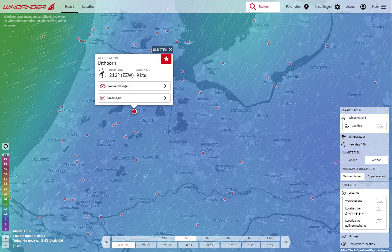Select date 29-11 in timeline
The width and height of the screenshot is (392, 252).
tap(209, 245)
